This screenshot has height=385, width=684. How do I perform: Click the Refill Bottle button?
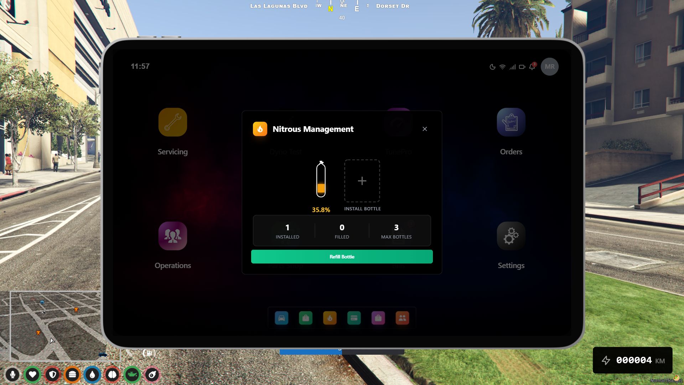click(x=342, y=257)
